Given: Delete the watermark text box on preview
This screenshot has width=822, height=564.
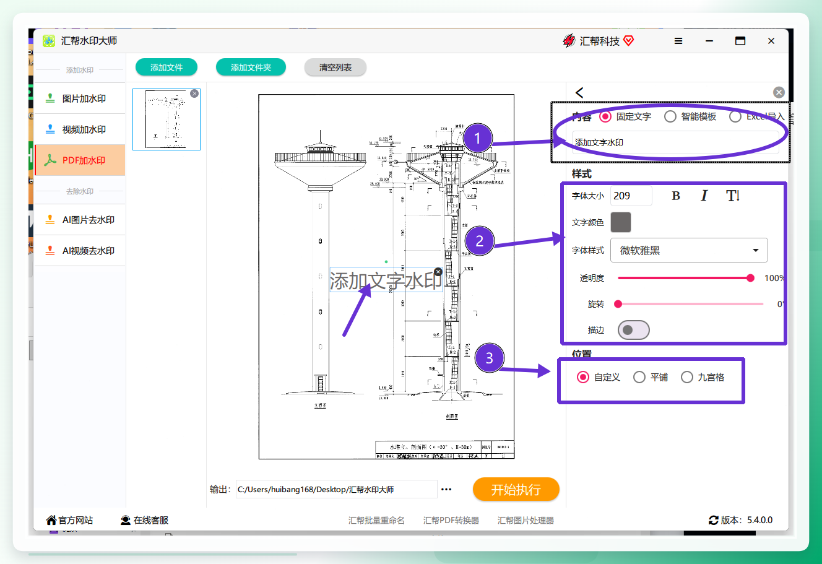Looking at the screenshot, I should pyautogui.click(x=438, y=272).
